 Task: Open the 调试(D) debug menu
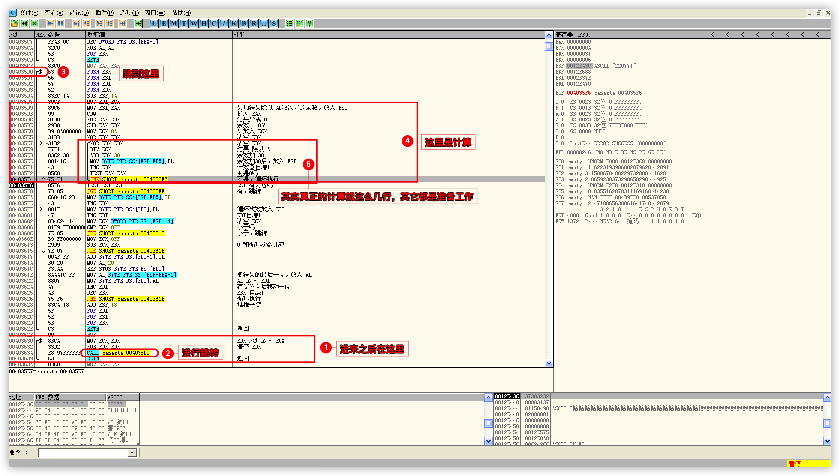pyautogui.click(x=79, y=13)
